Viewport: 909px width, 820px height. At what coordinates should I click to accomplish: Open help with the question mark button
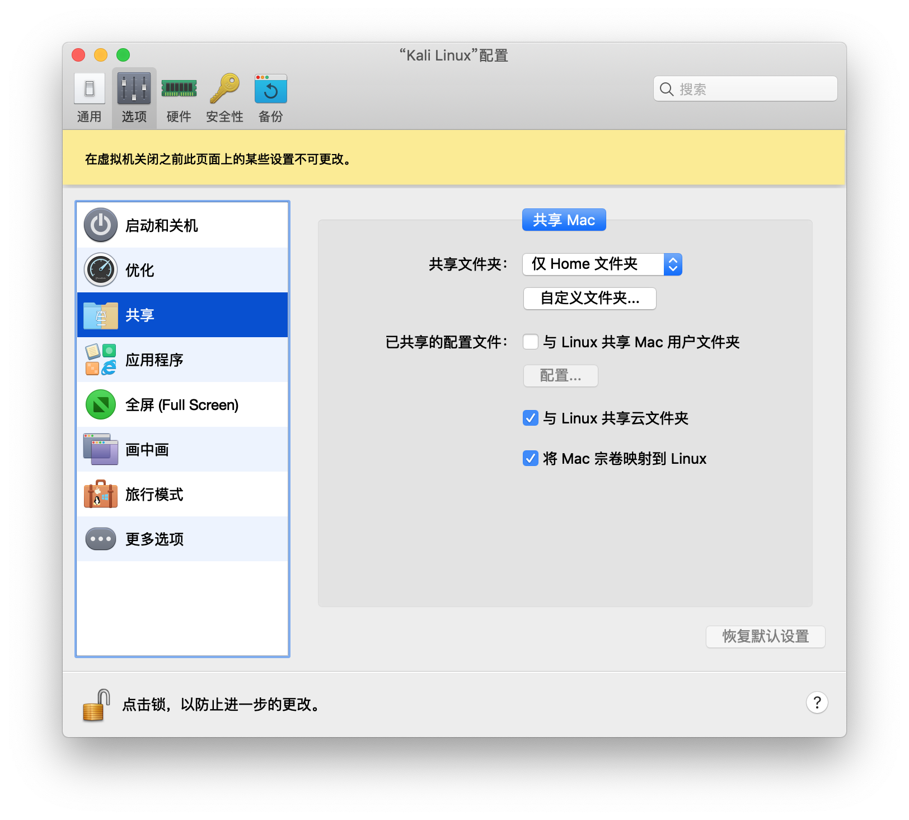click(x=817, y=702)
